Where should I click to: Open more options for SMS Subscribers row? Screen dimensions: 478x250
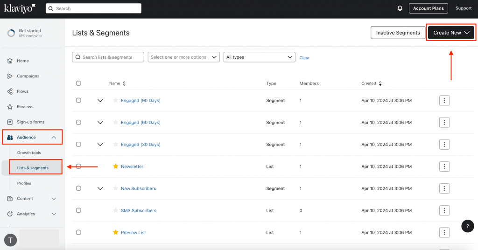point(444,210)
